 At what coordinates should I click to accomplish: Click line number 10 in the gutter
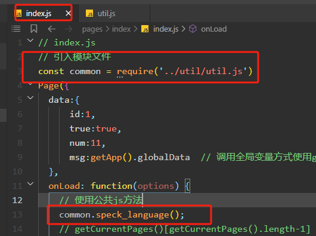tap(17, 171)
